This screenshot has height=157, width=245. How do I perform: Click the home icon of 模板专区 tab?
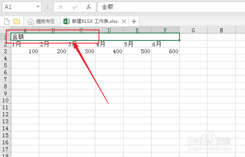point(31,21)
